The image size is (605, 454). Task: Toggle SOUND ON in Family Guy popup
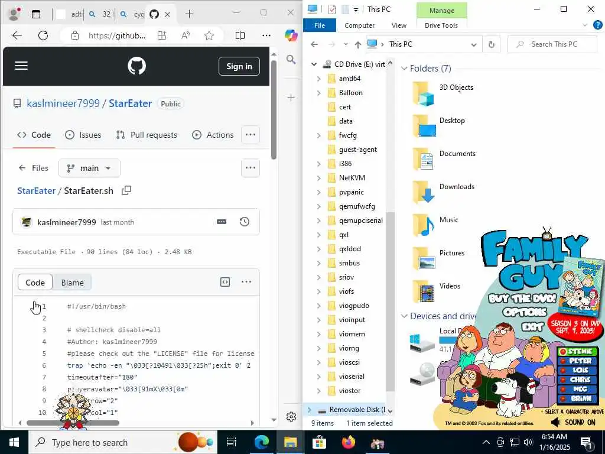pos(573,422)
